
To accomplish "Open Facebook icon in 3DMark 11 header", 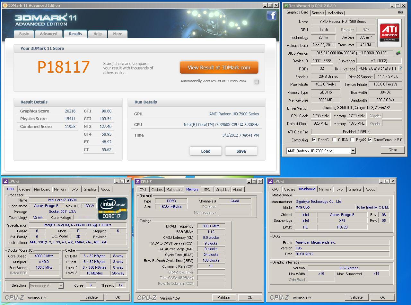I will 271,15.
